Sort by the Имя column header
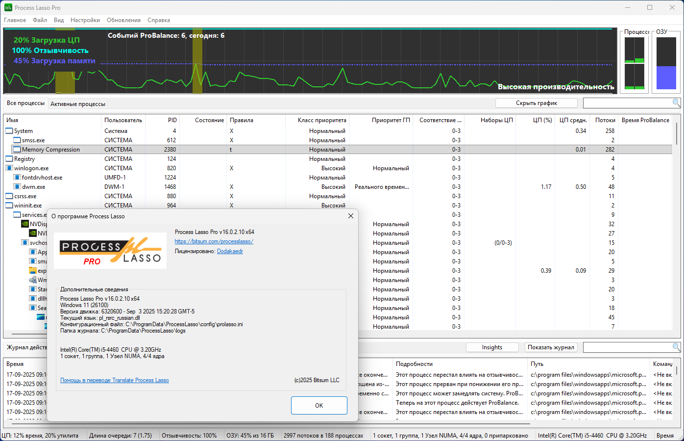The width and height of the screenshot is (684, 441). 52,120
